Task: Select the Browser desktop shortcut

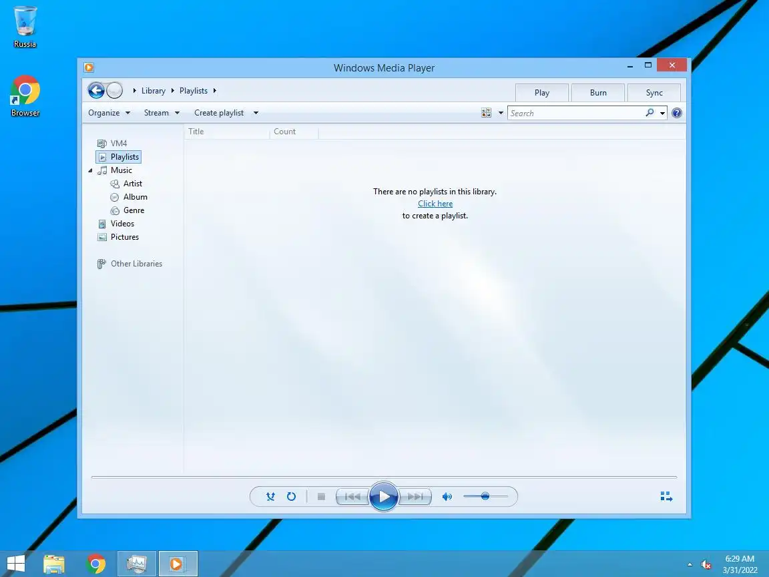Action: (25, 96)
